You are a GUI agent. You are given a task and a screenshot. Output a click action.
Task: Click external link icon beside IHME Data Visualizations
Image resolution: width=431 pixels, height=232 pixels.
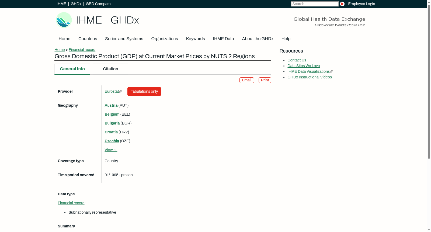[332, 72]
